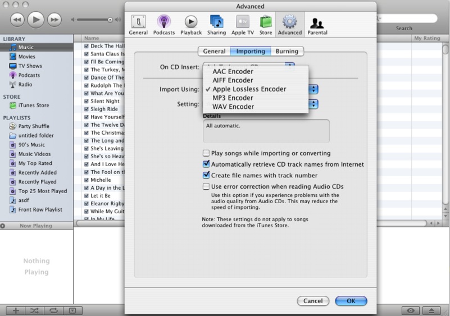Open the Podcasts preferences icon
Viewport: 450px width, 316px height.
pos(164,24)
